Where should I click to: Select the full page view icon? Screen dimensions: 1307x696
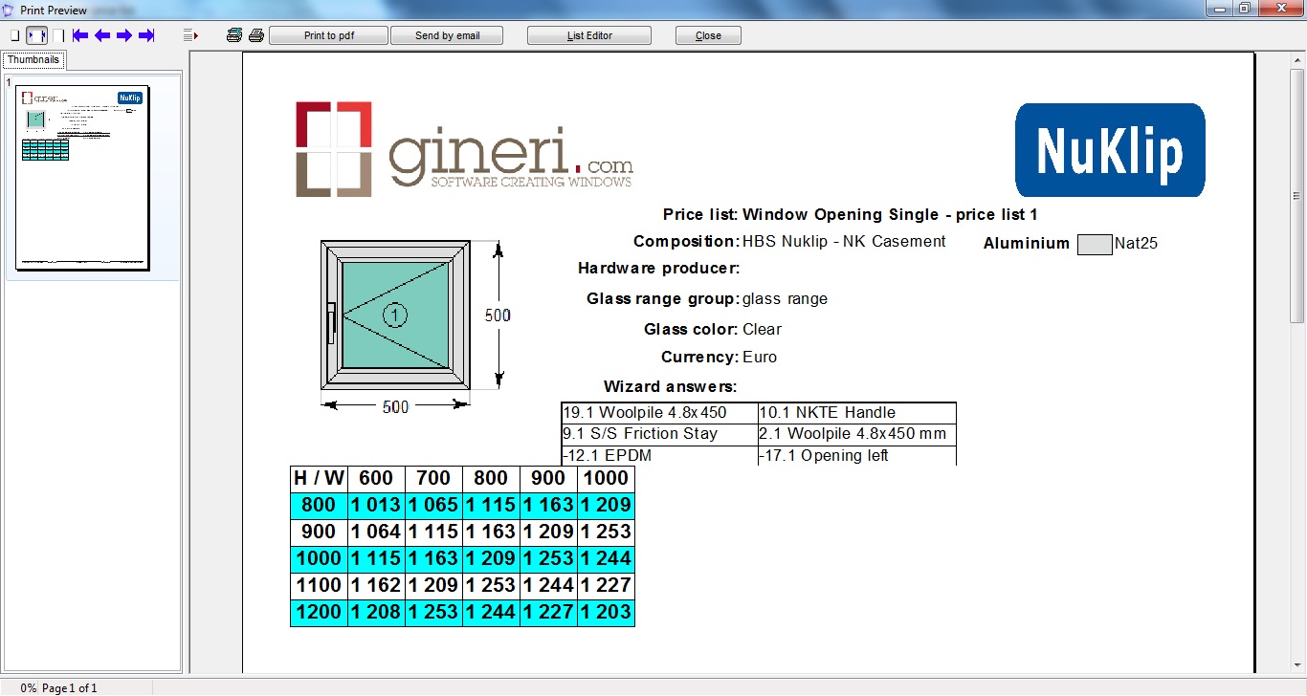coord(58,35)
